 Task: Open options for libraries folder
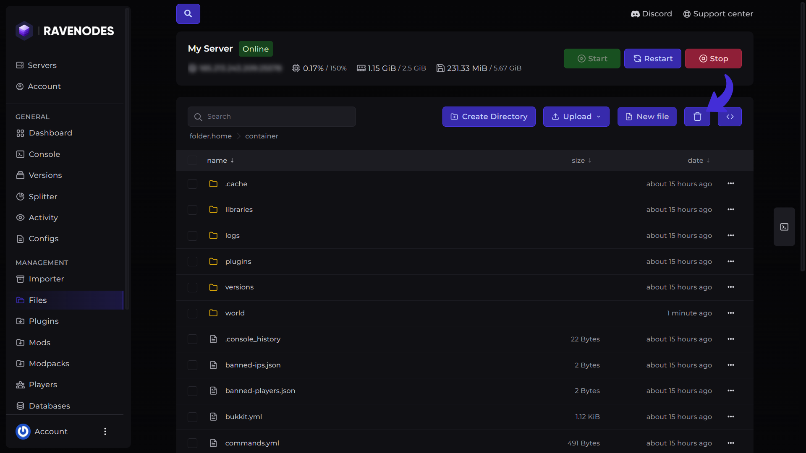coord(731,209)
